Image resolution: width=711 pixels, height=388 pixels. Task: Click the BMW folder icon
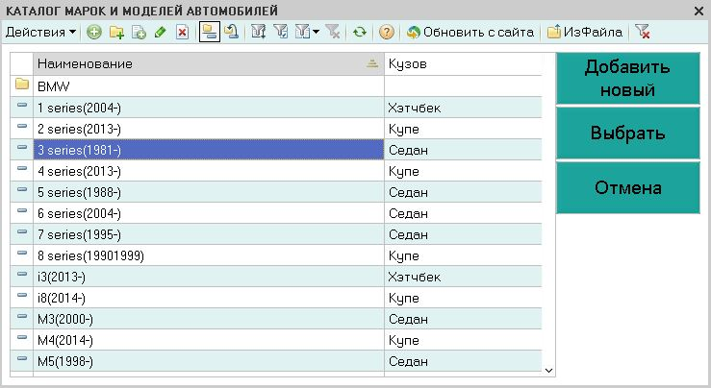pyautogui.click(x=22, y=85)
